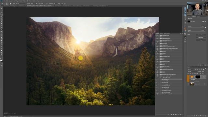The height and width of the screenshot is (117, 208).
Task: Filter layers by type layers
Action: (x=200, y=69)
